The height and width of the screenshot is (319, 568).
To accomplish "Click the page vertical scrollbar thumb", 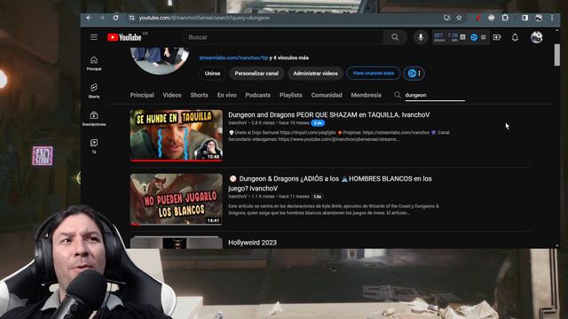I will (x=556, y=55).
